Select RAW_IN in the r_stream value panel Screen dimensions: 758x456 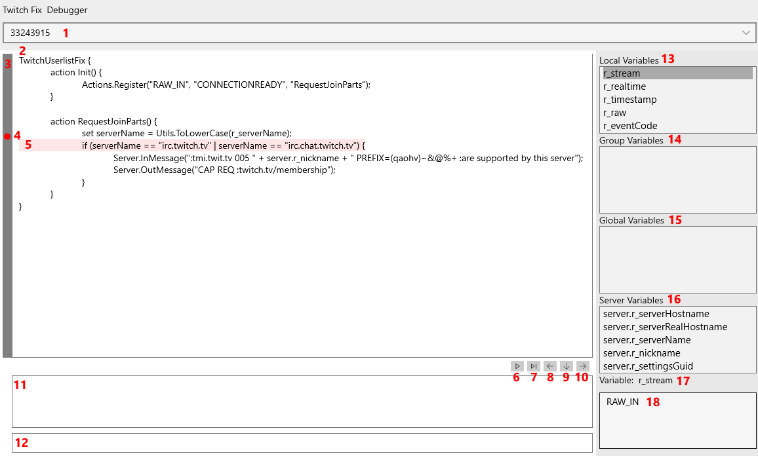pos(622,402)
